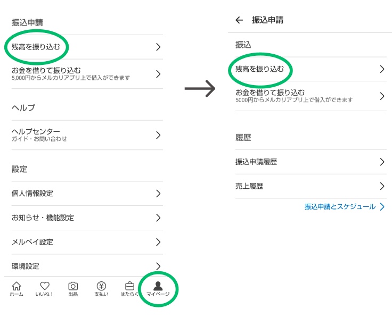Open 売上履歴
The image size is (392, 317).
point(311,186)
